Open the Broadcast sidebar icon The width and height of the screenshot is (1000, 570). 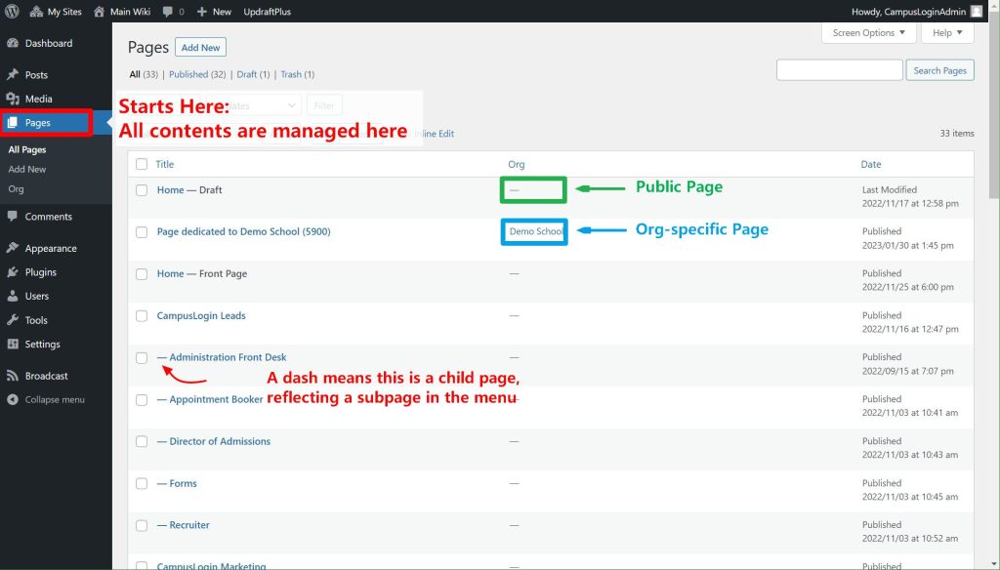(x=13, y=376)
